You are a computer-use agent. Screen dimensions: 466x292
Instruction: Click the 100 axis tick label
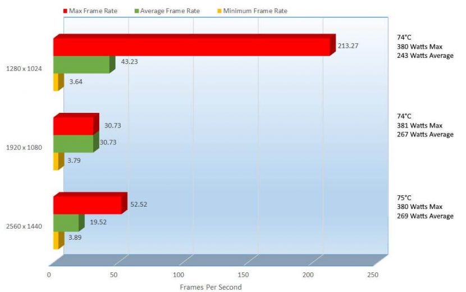(179, 275)
